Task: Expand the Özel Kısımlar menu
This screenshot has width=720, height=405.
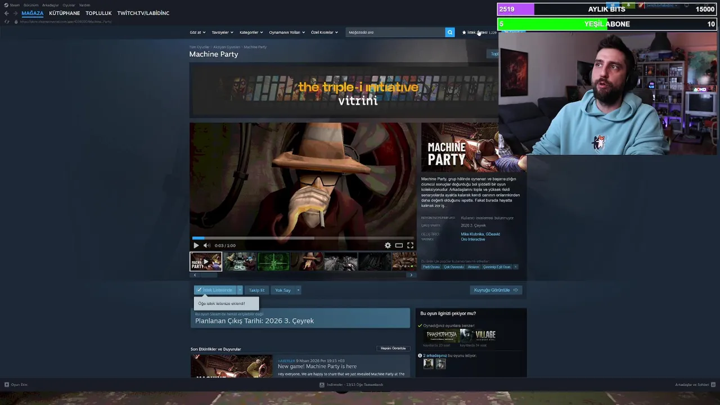Action: pos(325,32)
